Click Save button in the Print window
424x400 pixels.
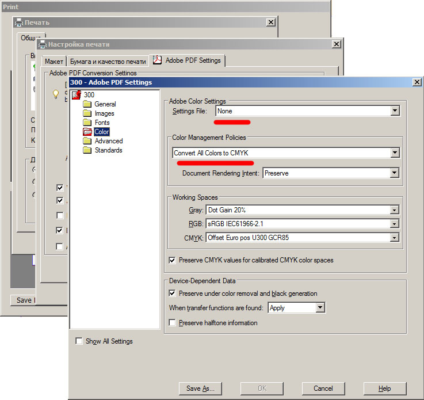click(x=23, y=300)
